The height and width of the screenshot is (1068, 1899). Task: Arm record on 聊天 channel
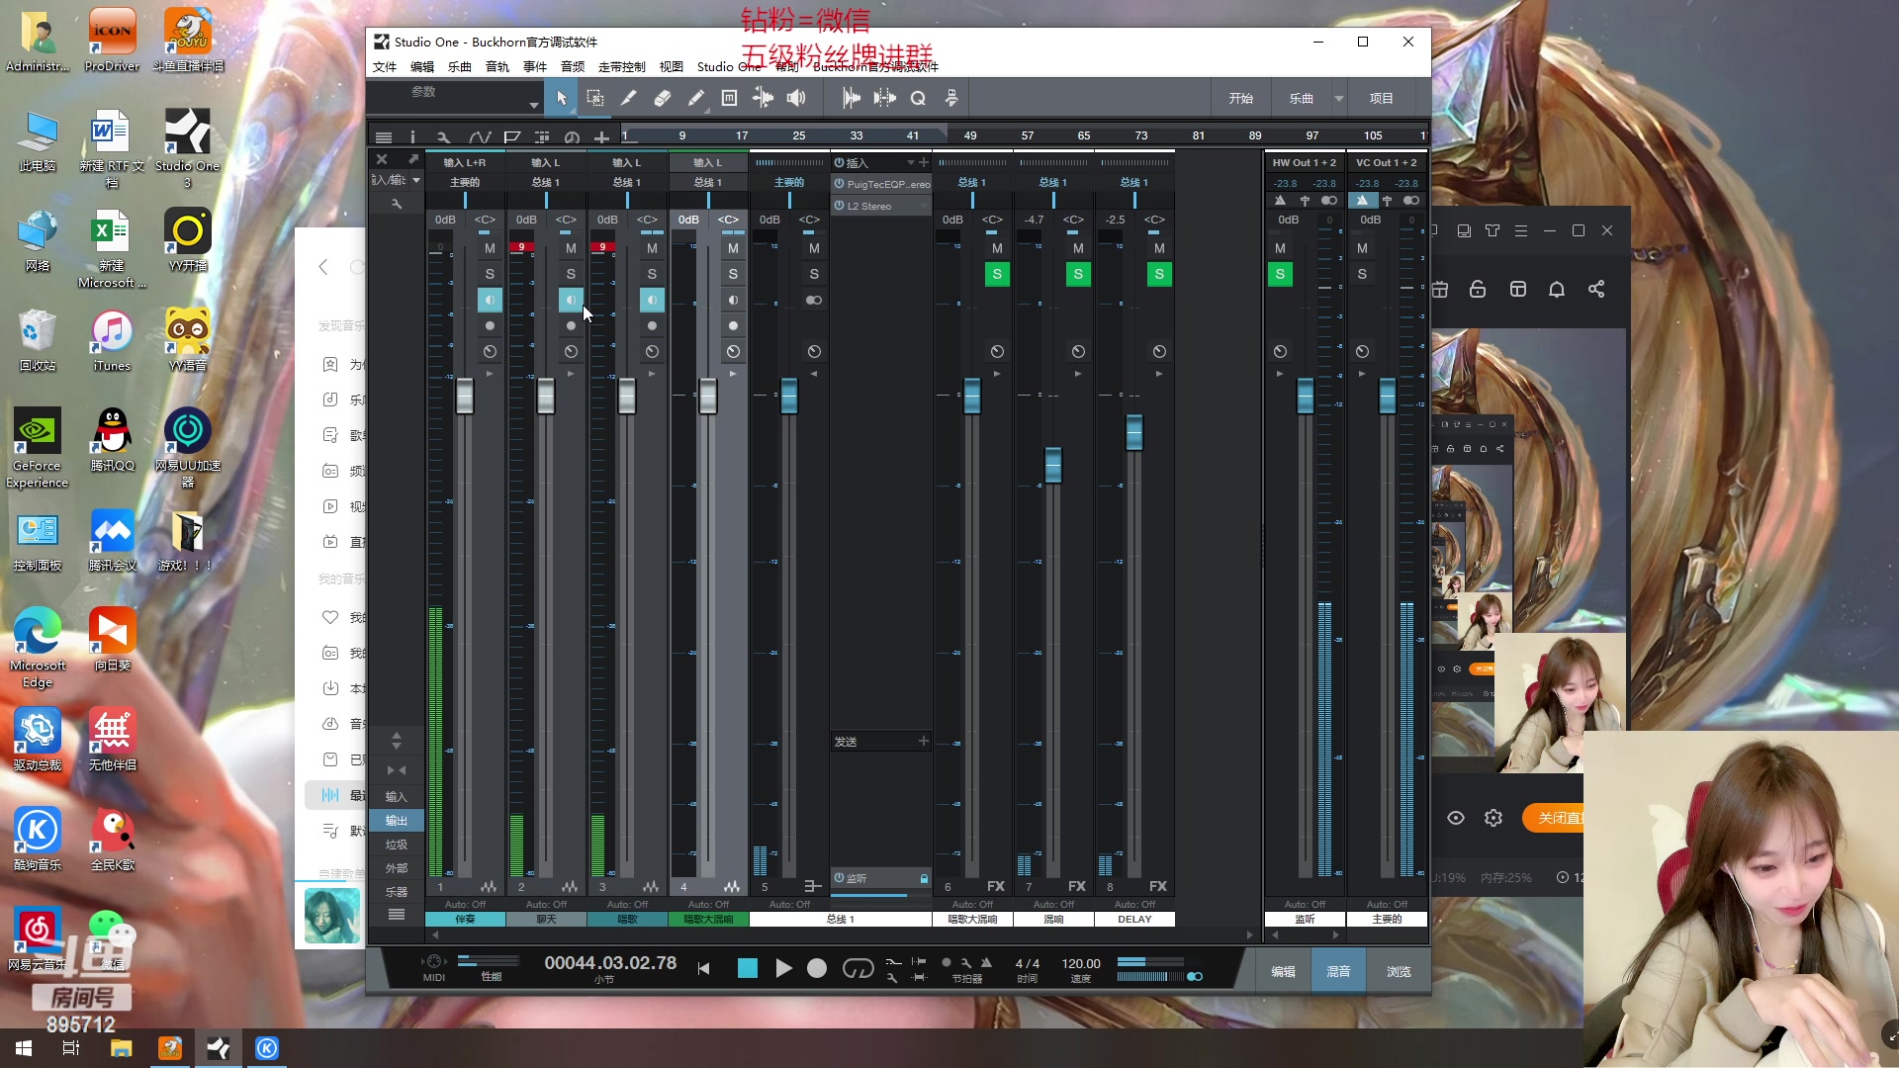point(571,325)
